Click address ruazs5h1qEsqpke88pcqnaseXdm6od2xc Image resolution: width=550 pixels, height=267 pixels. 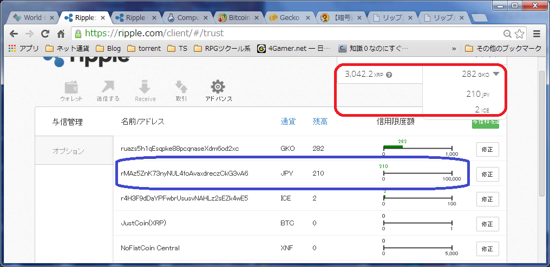pyautogui.click(x=180, y=149)
